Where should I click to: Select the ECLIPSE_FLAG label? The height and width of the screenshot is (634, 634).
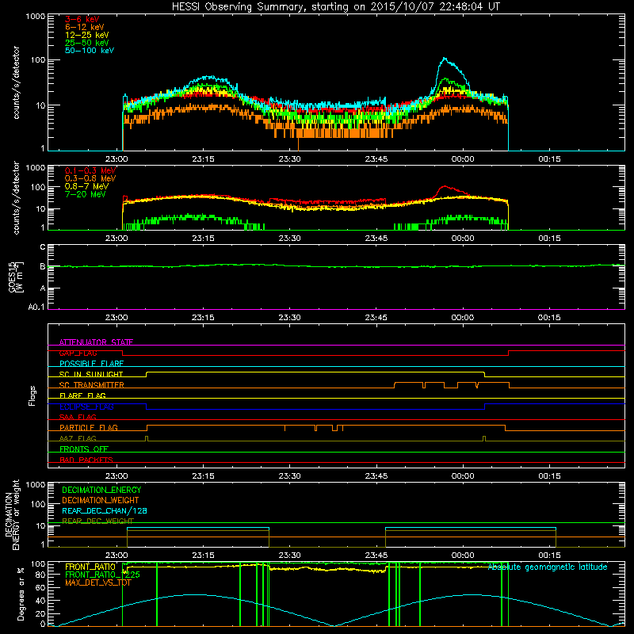coord(86,407)
